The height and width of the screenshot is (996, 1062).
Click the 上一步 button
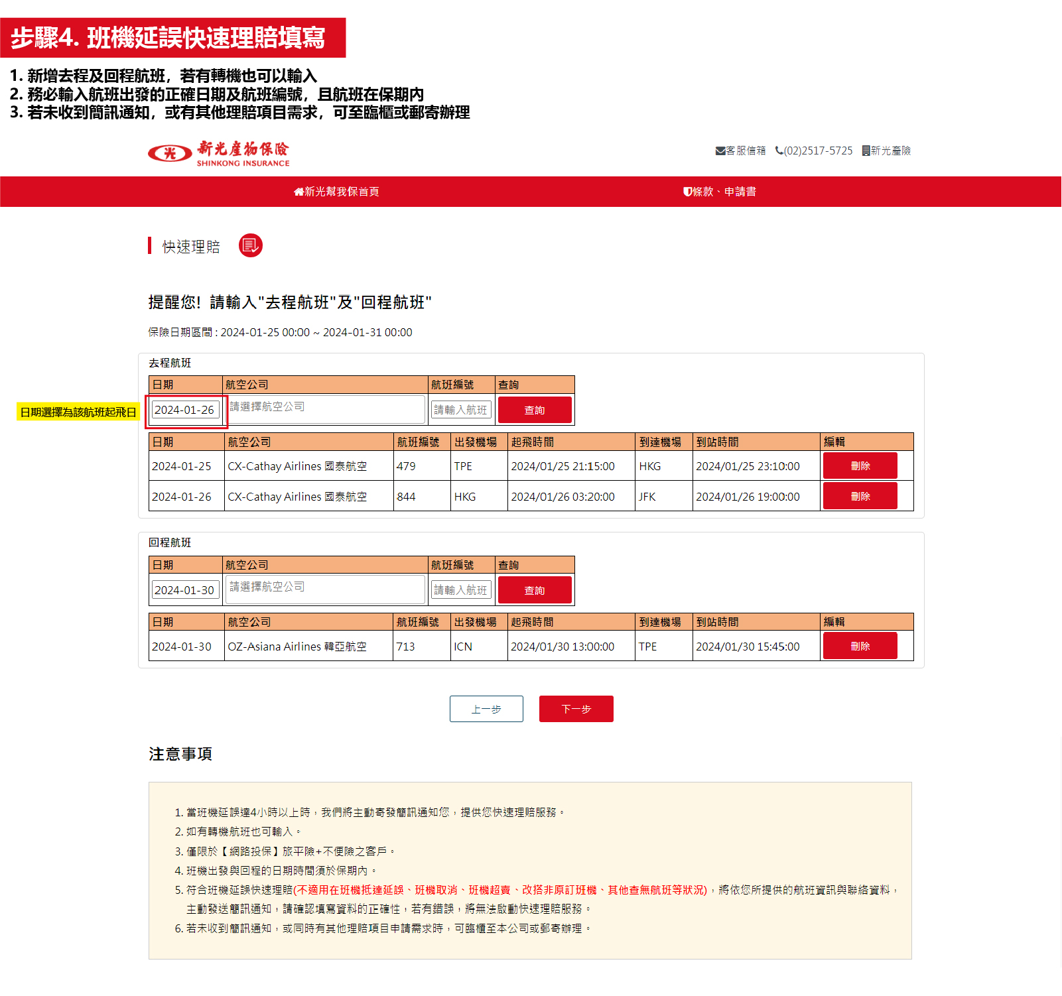486,709
